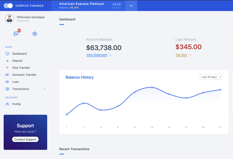Viewport: 233px width, 159px height.
Task: Click the View Statement link
Action: (x=97, y=55)
